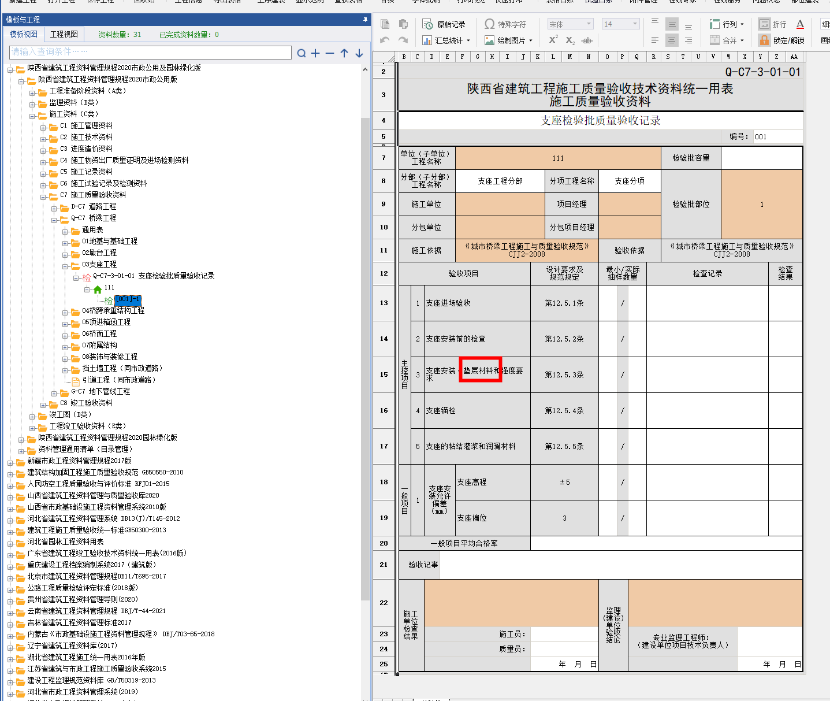Click 一般项目平均合格率 value cell
The height and width of the screenshot is (701, 830).
[x=667, y=543]
